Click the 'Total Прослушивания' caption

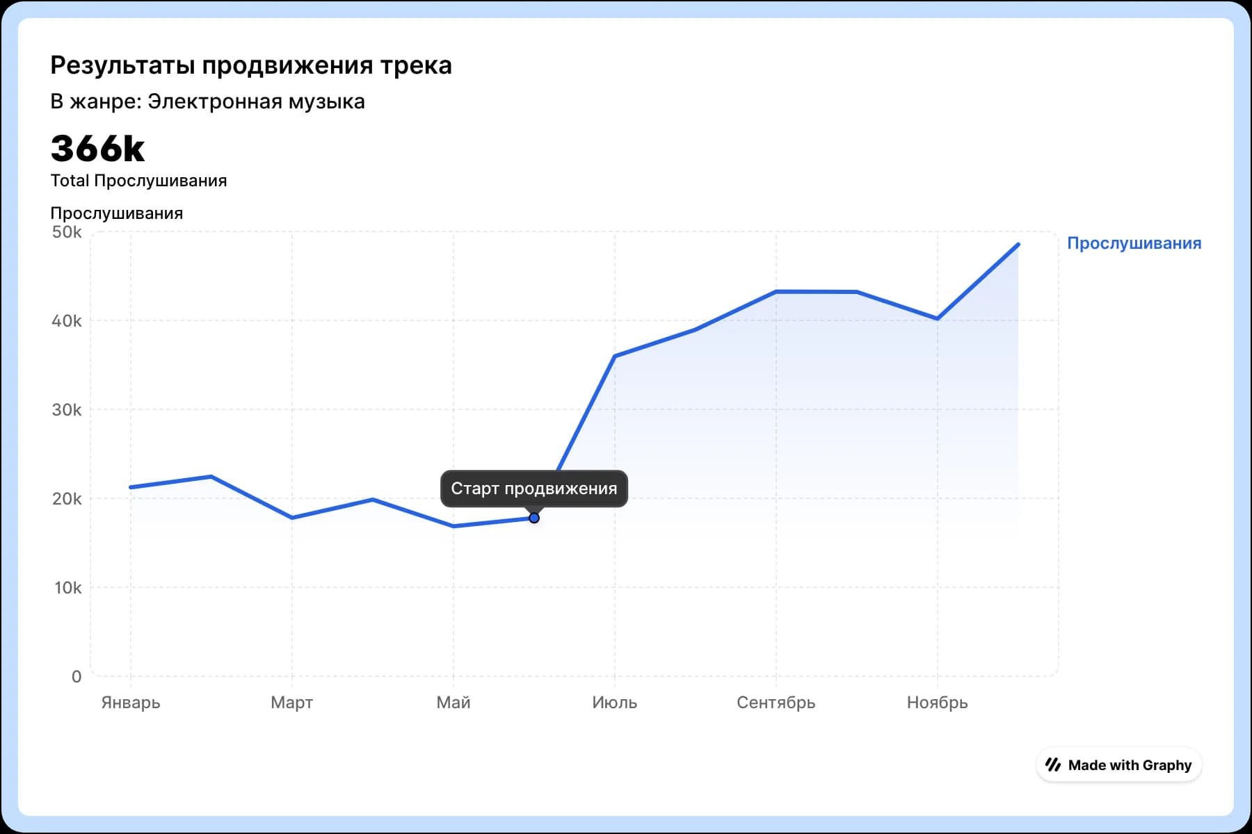tap(138, 181)
